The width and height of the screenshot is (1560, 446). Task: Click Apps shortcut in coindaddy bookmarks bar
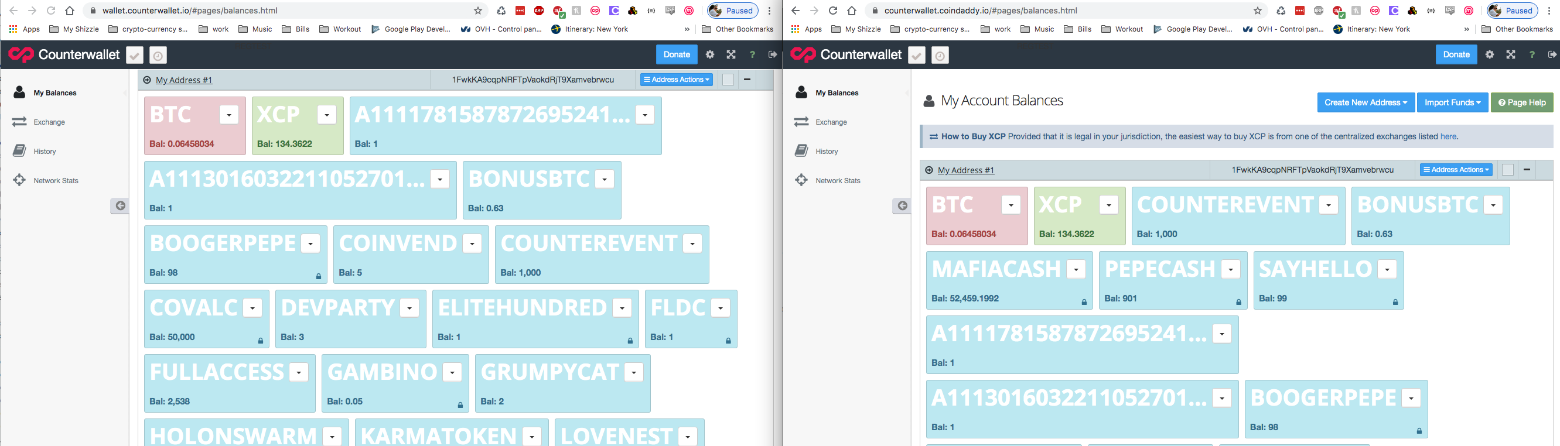pos(806,29)
